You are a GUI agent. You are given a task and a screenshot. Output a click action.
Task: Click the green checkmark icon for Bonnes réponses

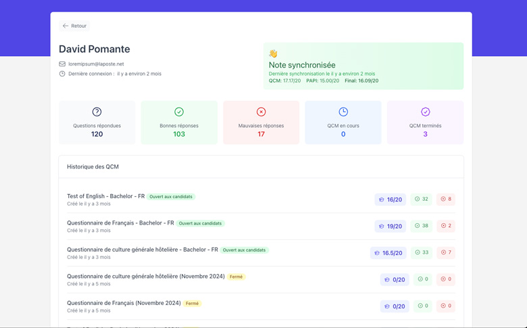click(179, 112)
